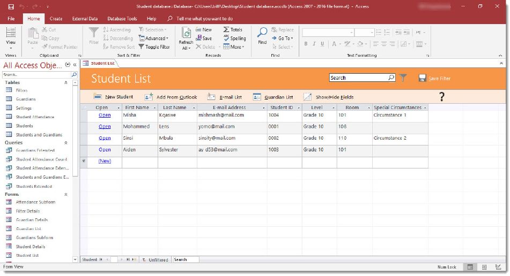The height and width of the screenshot is (276, 510).
Task: Open the Create ribbon tab
Action: tap(56, 19)
